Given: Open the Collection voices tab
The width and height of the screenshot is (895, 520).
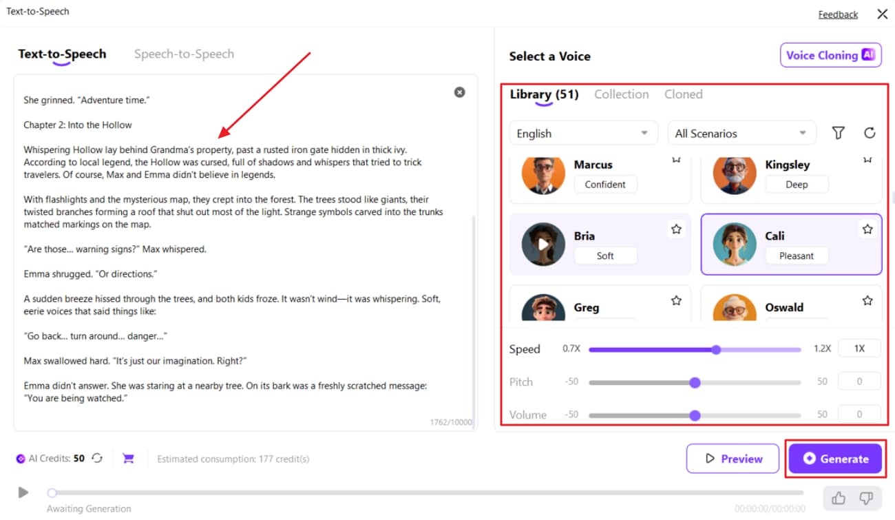Looking at the screenshot, I should (621, 94).
